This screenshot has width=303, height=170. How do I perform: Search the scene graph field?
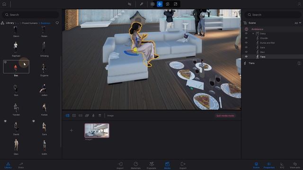[x=273, y=15]
